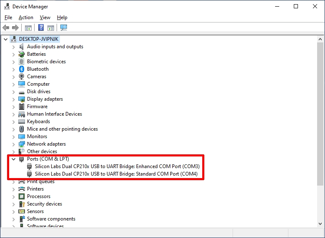
Task: Click Scan for hardware changes icon
Action: coord(64,27)
